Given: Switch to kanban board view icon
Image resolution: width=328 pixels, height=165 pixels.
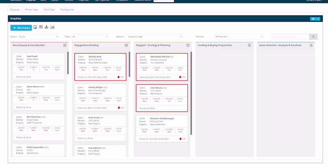Looking at the screenshot, I should 35,27.
